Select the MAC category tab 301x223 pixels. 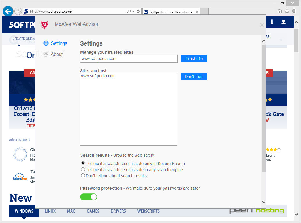coord(71,211)
